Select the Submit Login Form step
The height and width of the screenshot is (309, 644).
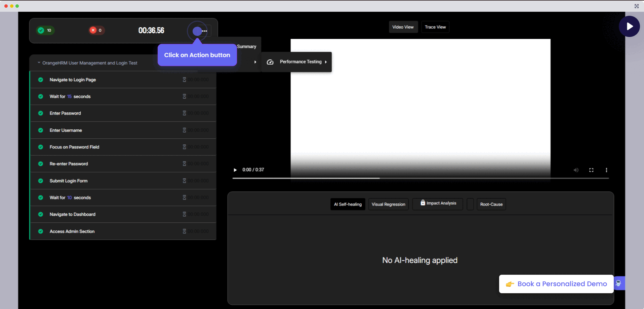pyautogui.click(x=69, y=181)
